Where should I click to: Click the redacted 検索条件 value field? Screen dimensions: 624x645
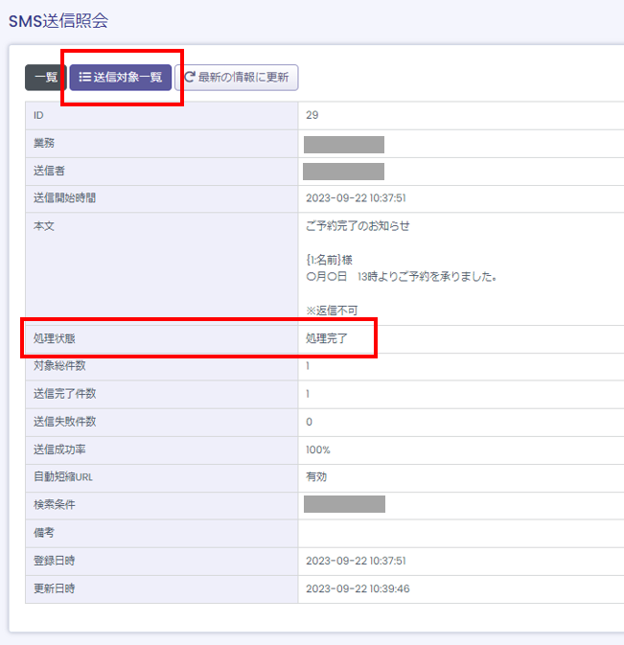344,504
